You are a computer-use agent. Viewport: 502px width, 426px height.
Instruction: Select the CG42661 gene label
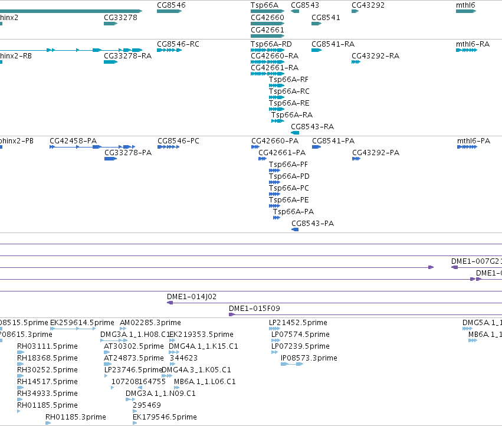pos(267,30)
